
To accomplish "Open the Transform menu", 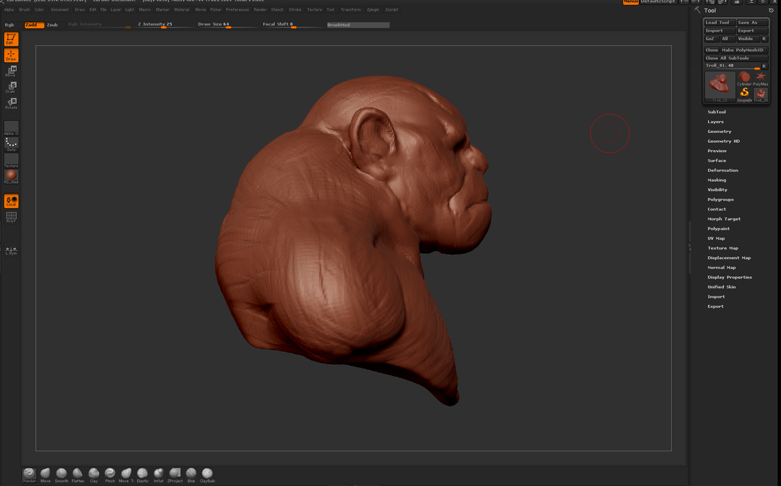I will [x=351, y=10].
